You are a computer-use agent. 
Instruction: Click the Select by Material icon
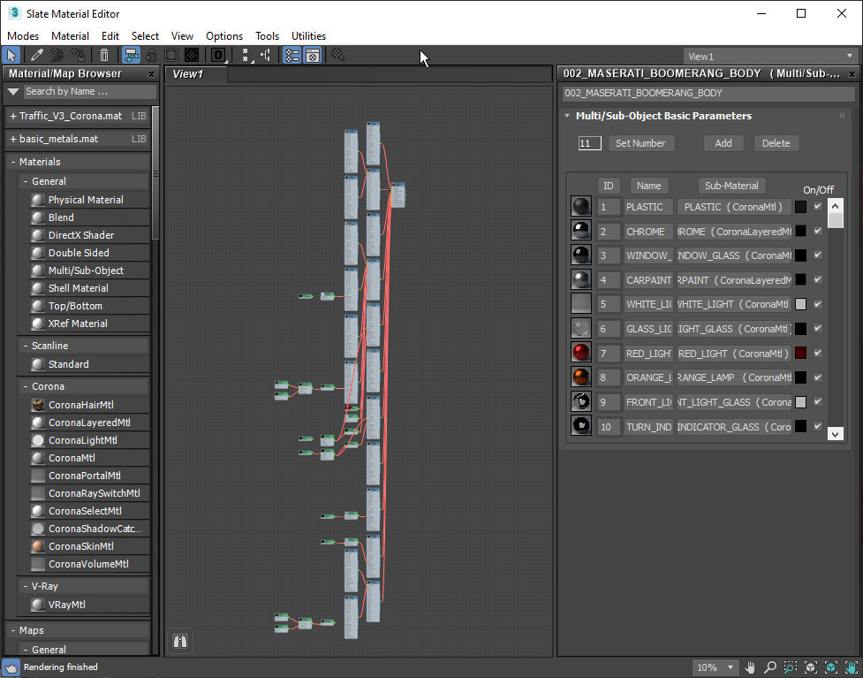(x=338, y=55)
